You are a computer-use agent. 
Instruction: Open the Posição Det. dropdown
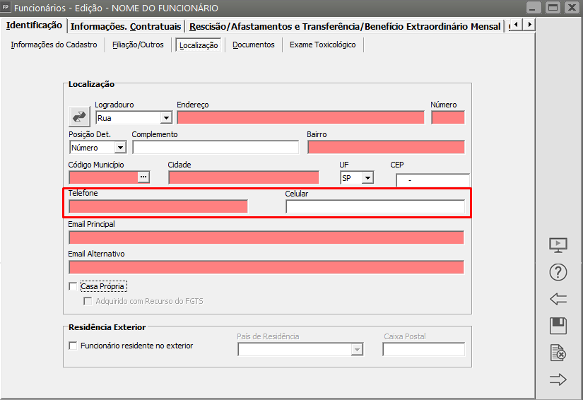(x=119, y=148)
